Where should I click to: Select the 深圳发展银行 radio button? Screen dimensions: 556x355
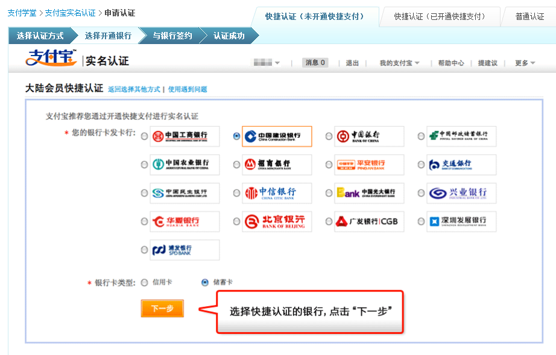[x=421, y=222]
